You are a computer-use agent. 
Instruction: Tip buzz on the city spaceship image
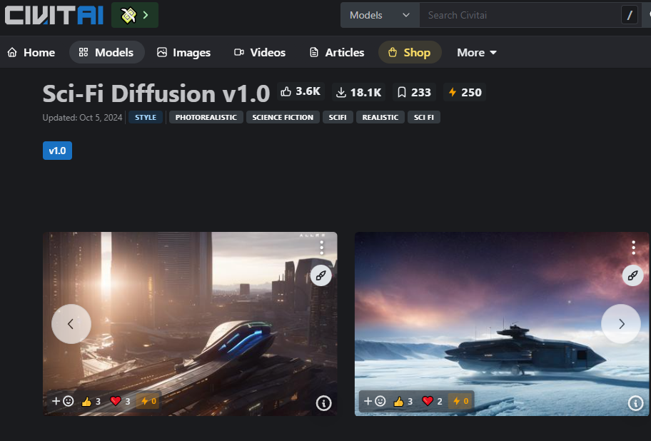(x=148, y=401)
